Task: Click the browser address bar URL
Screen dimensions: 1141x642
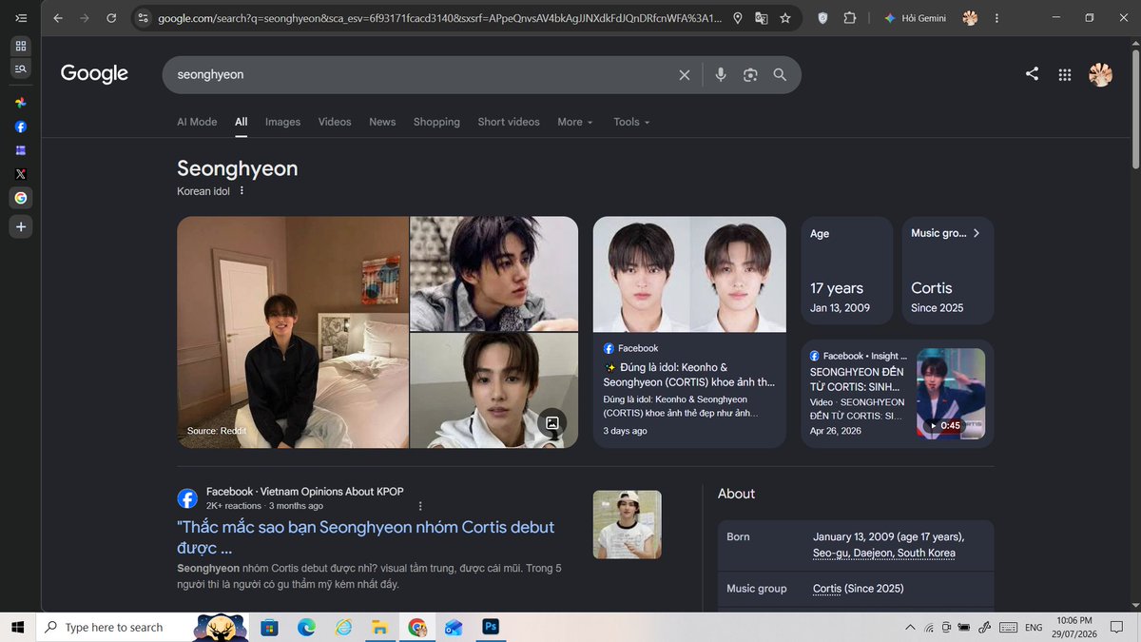Action: pos(439,18)
